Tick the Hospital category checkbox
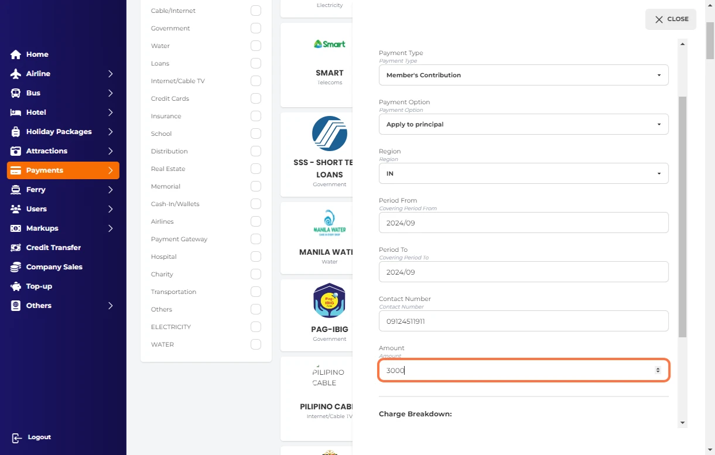Screen dimensions: 715x455 click(x=255, y=256)
